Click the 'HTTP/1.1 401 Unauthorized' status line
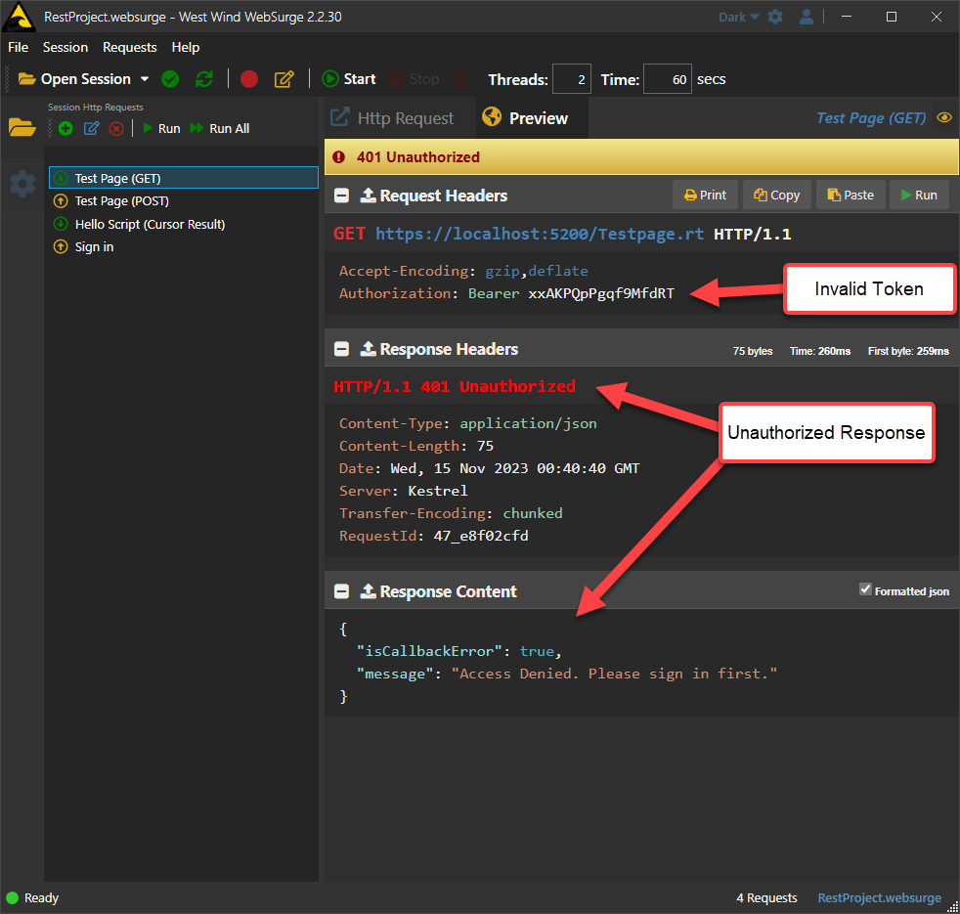 (455, 386)
